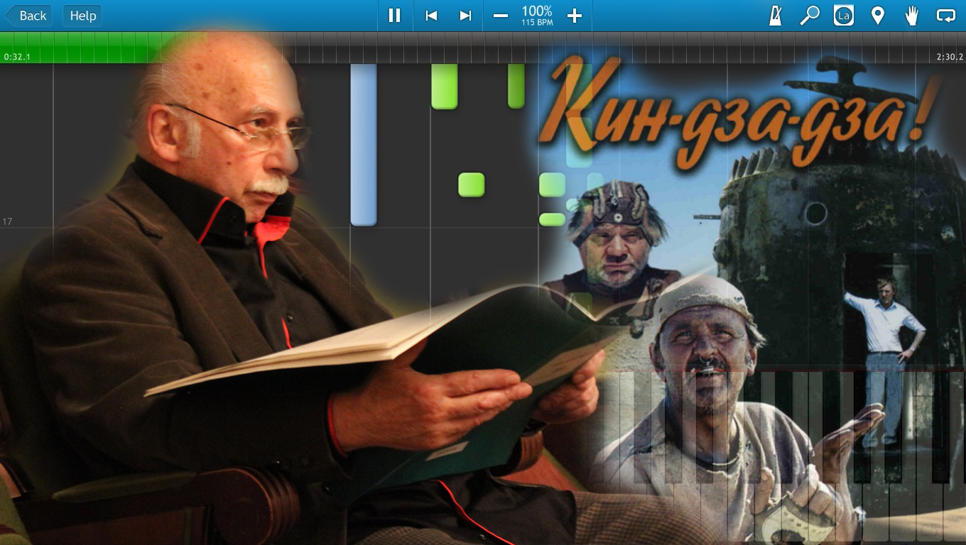Image resolution: width=966 pixels, height=545 pixels.
Task: Open the zoom magnifier tool
Action: click(x=809, y=16)
